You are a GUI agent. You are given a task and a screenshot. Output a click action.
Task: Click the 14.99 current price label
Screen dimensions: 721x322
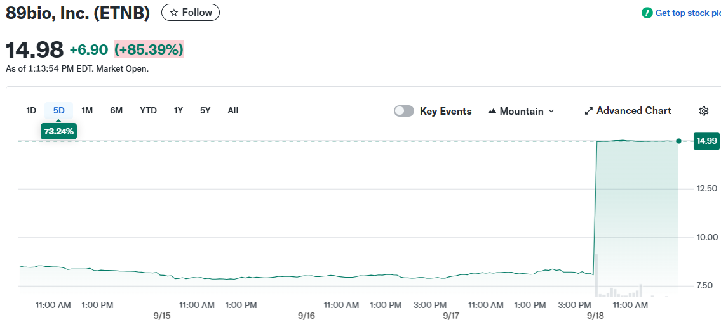706,141
